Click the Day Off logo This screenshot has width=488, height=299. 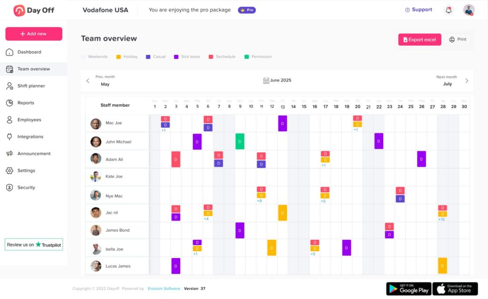pos(34,10)
